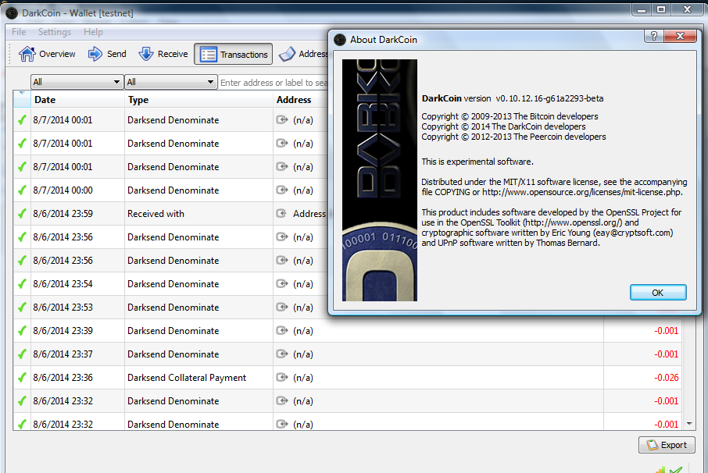
Task: Click the -0.026 amount value
Action: [667, 378]
